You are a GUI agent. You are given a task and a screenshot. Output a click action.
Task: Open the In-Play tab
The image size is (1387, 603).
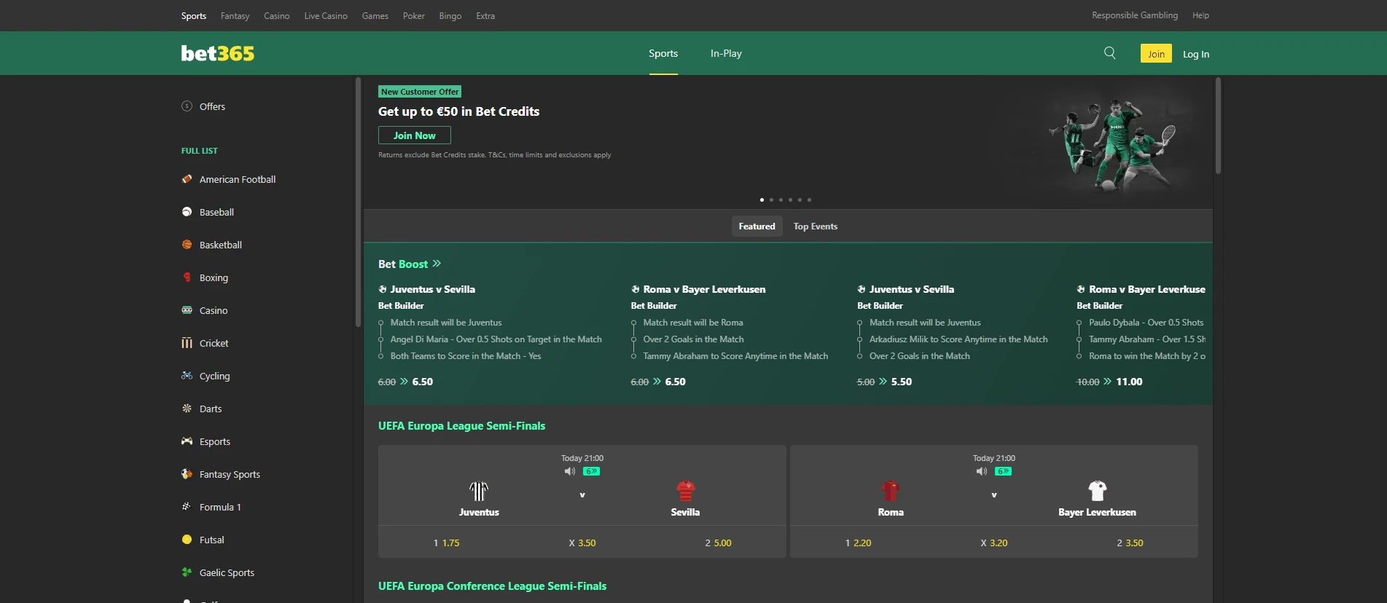(726, 53)
